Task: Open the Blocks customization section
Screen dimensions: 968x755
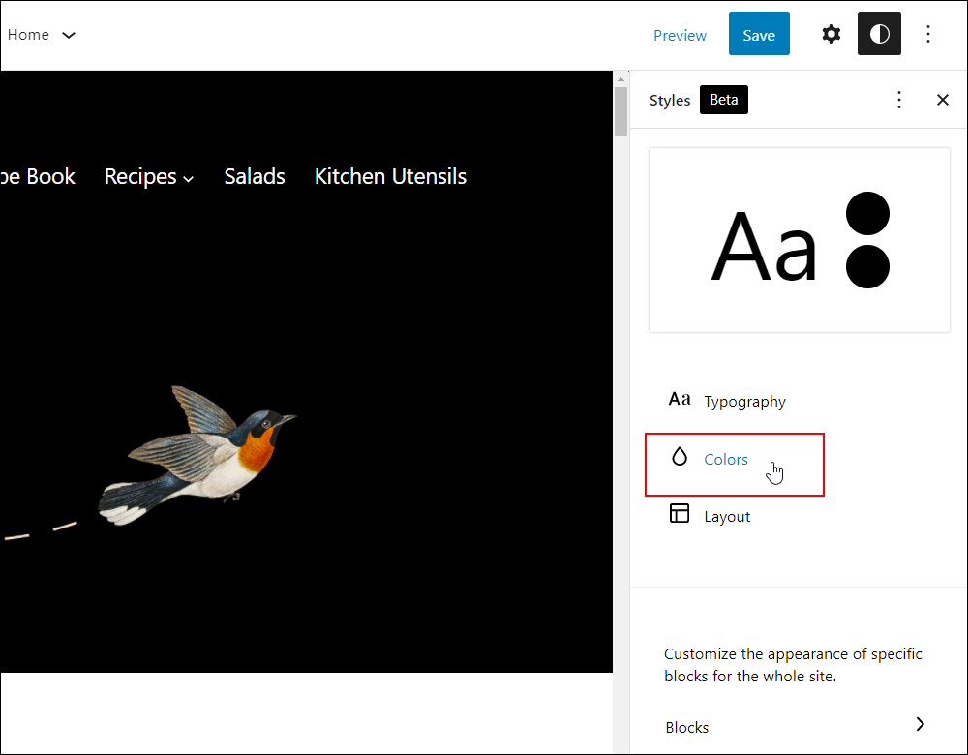Action: [799, 727]
